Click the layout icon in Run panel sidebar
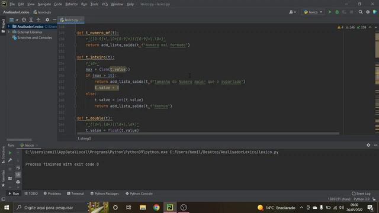 coord(10,178)
